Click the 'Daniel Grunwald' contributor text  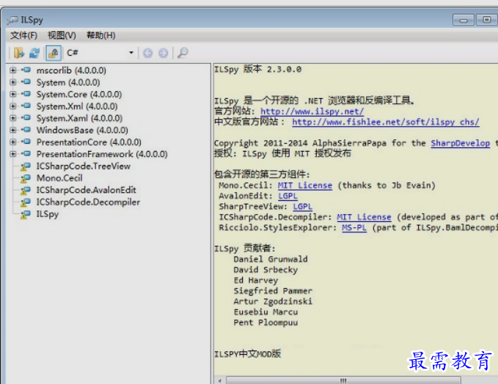click(x=271, y=259)
